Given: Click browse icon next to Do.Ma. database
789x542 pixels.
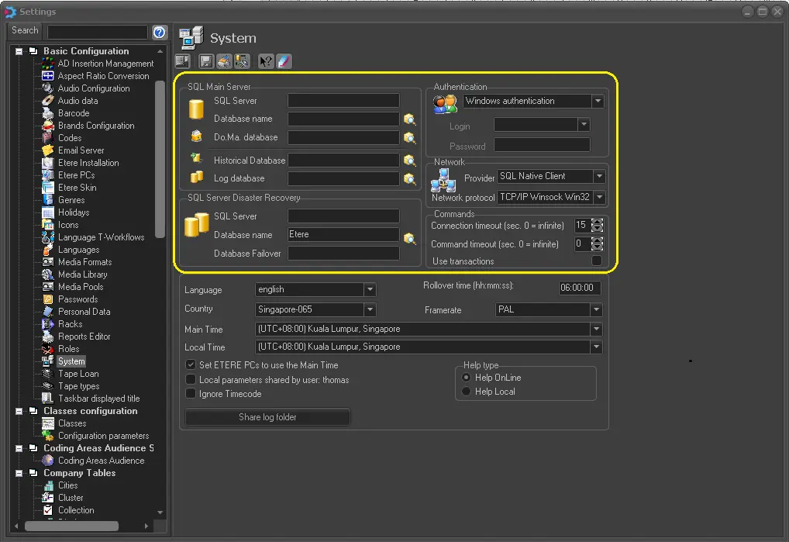Looking at the screenshot, I should pos(409,138).
